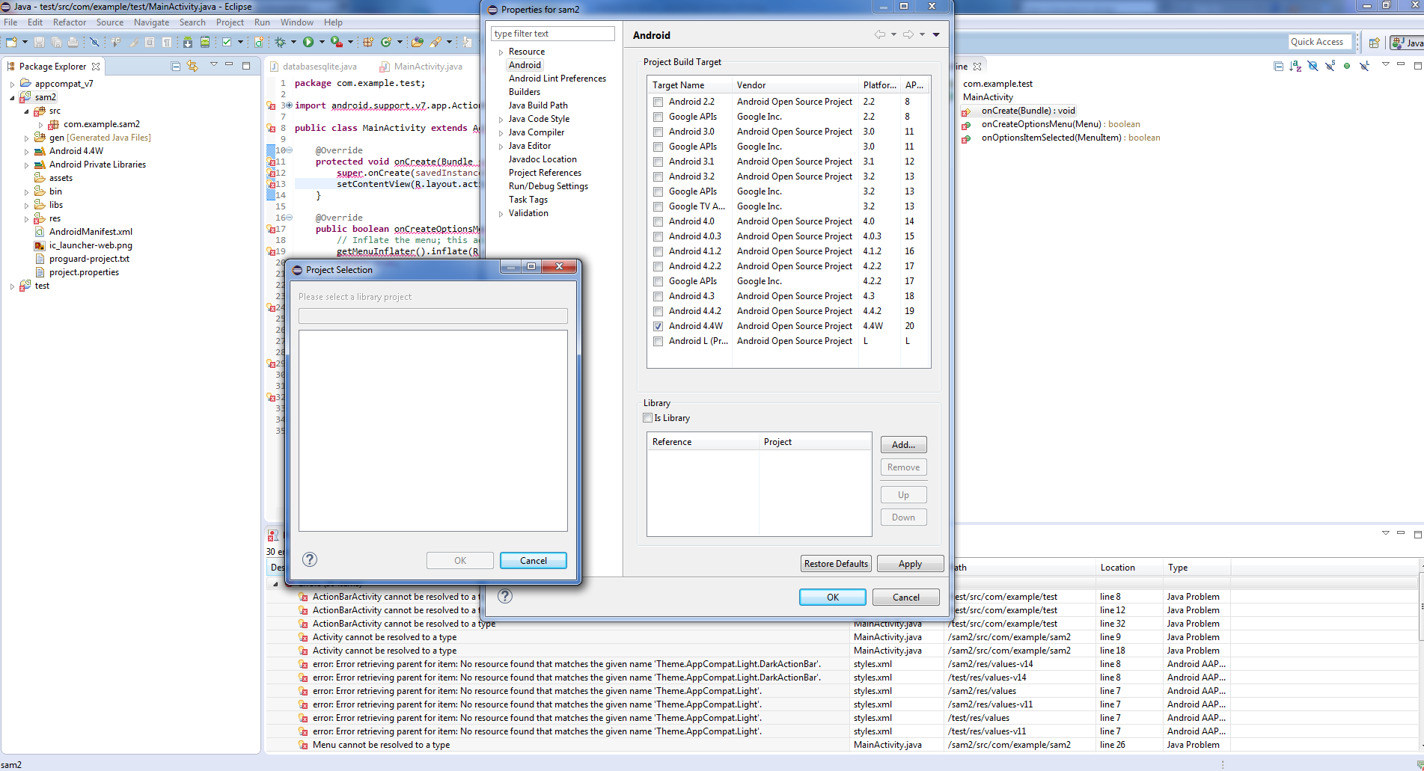
Task: Expand the Android 4.4W library node
Action: pyautogui.click(x=26, y=152)
